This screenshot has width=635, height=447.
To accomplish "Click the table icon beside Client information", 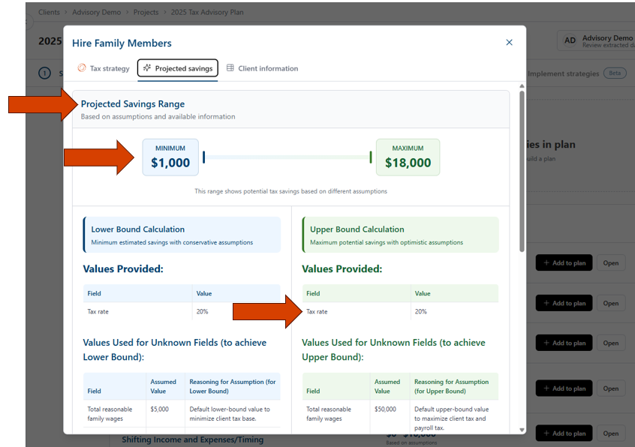I will point(230,68).
